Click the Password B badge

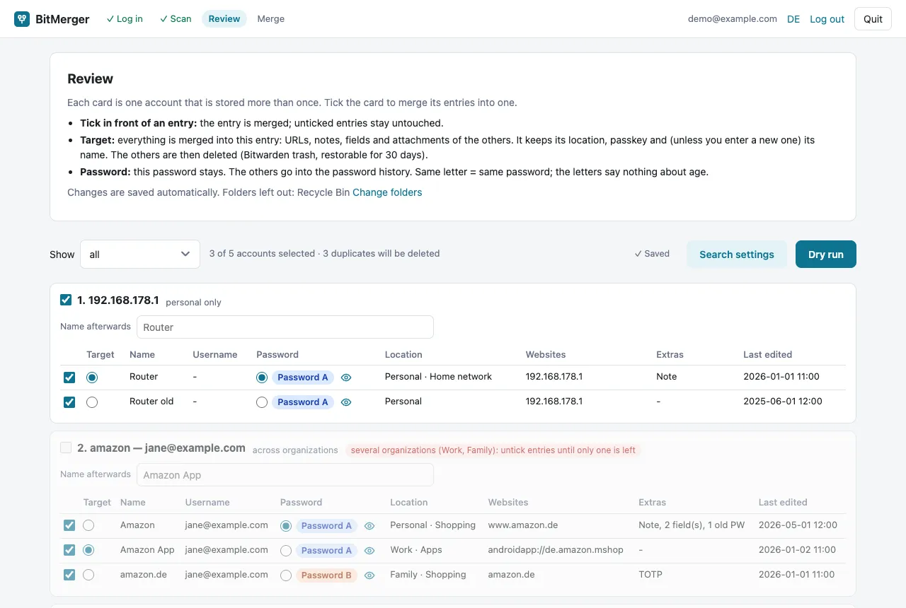[326, 575]
